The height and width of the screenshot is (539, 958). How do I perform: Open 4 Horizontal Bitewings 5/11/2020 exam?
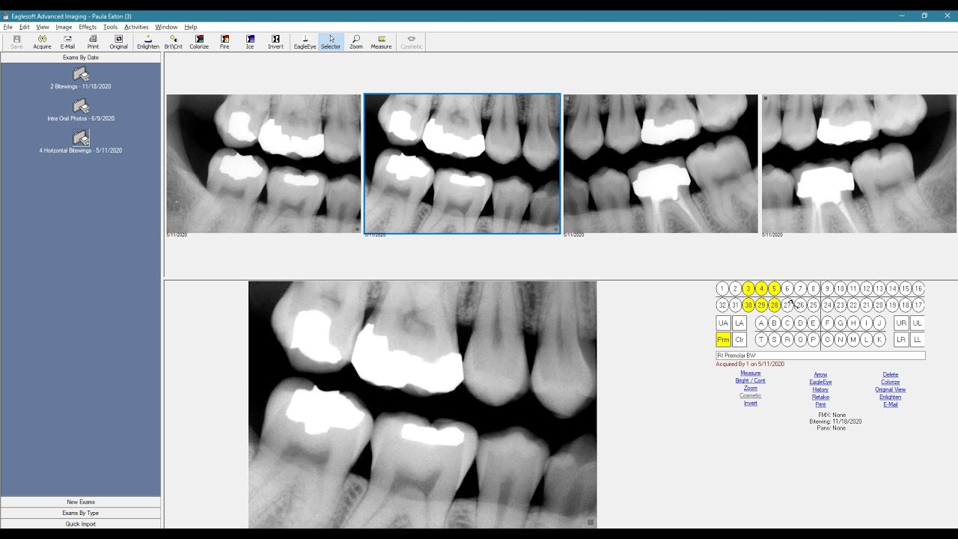(81, 142)
